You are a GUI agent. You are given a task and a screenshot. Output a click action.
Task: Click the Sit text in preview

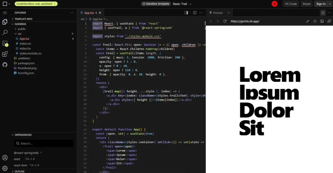click(252, 128)
